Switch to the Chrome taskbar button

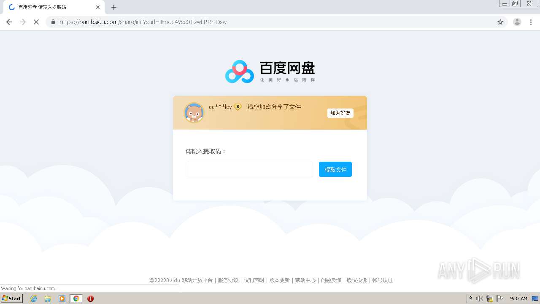pyautogui.click(x=76, y=299)
